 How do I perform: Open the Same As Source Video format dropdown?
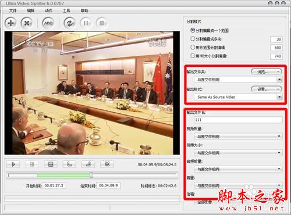[x=279, y=97]
